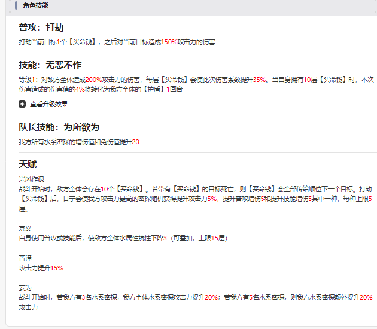Click the 队长技能：为所欲为 heading
This screenshot has width=377, height=329.
pos(59,127)
